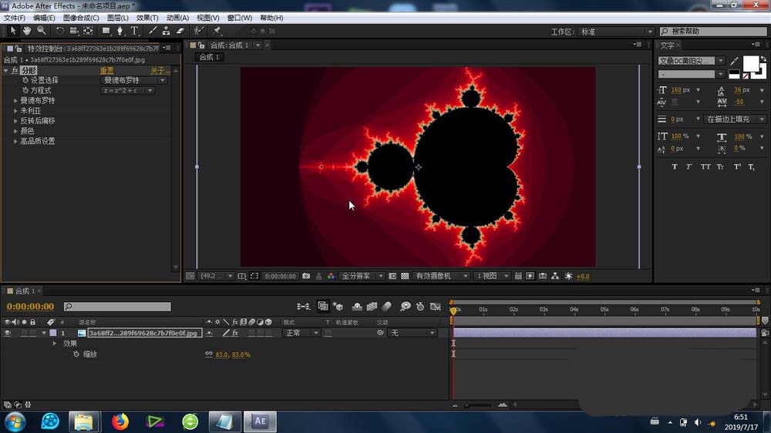Open the 工作区 workspace dropdown

click(615, 32)
